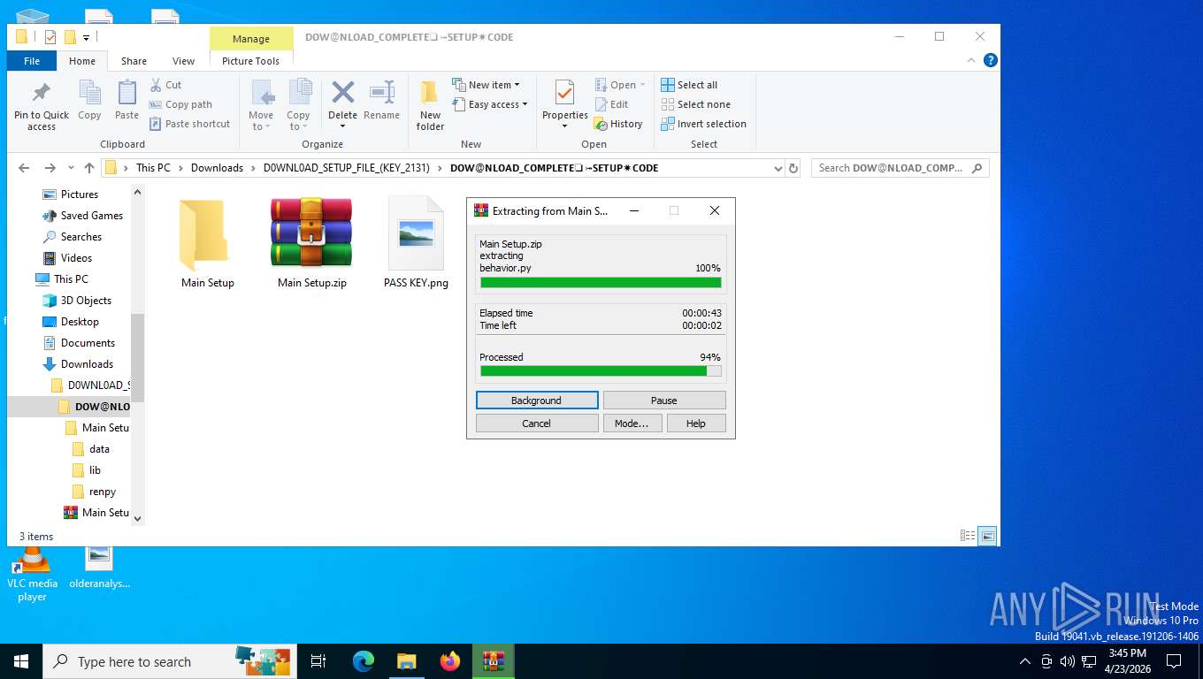
Task: Create a New folder from ribbon
Action: coord(430,105)
